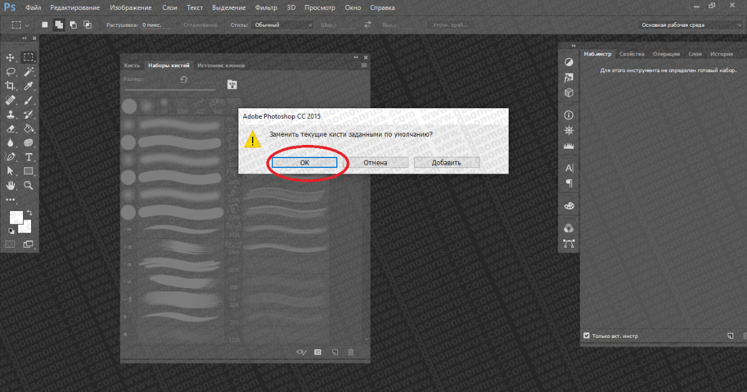Open the brush panel flyout menu
Screen dimensions: 747x392
tap(364, 65)
